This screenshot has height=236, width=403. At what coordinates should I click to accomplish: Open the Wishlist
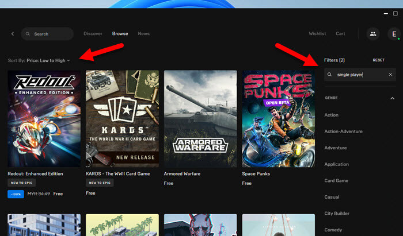[x=317, y=33]
